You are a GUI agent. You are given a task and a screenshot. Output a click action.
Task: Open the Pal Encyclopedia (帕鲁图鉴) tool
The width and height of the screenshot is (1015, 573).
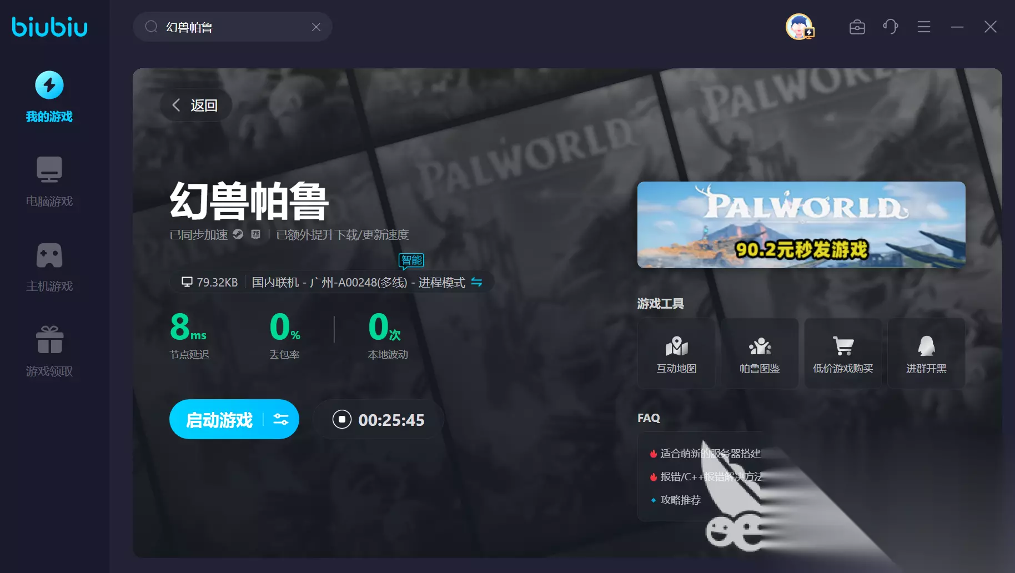(760, 354)
